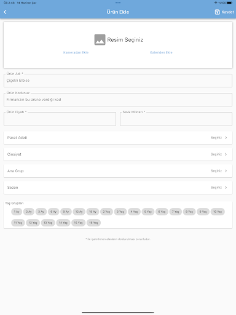Focus the Ürün Adı input field
The height and width of the screenshot is (315, 236).
coord(118,81)
